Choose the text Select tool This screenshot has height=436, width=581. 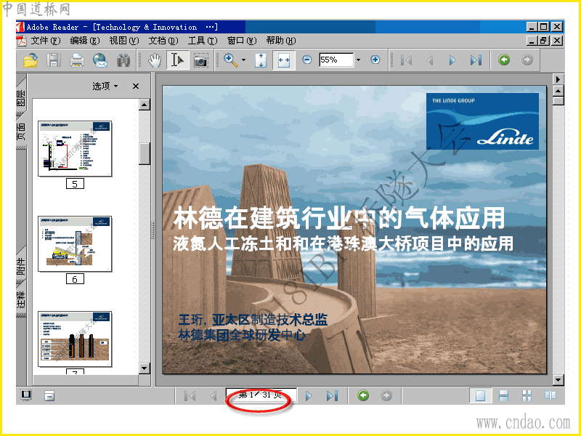(177, 60)
